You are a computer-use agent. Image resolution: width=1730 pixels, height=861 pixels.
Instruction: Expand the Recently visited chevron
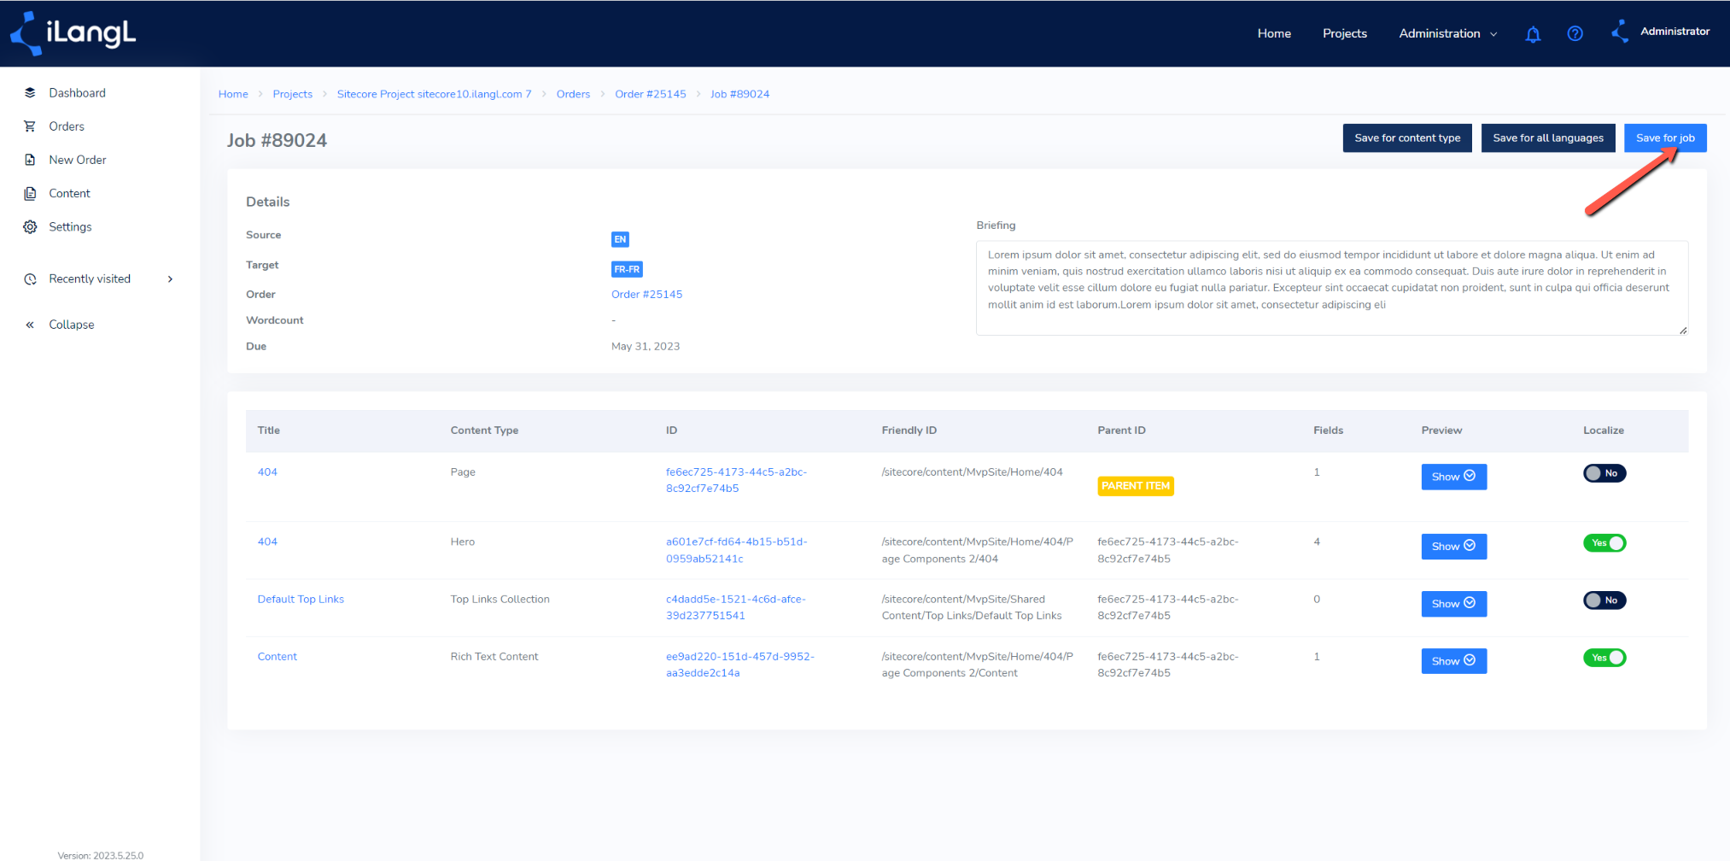pos(171,279)
